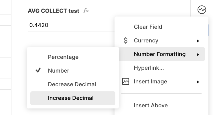Click the Currency menu item label
This screenshot has width=213, height=115.
point(146,40)
